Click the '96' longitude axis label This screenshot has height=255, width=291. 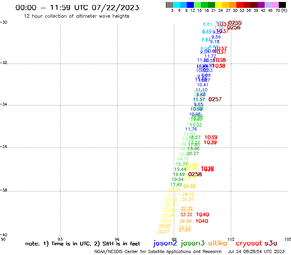(117, 239)
